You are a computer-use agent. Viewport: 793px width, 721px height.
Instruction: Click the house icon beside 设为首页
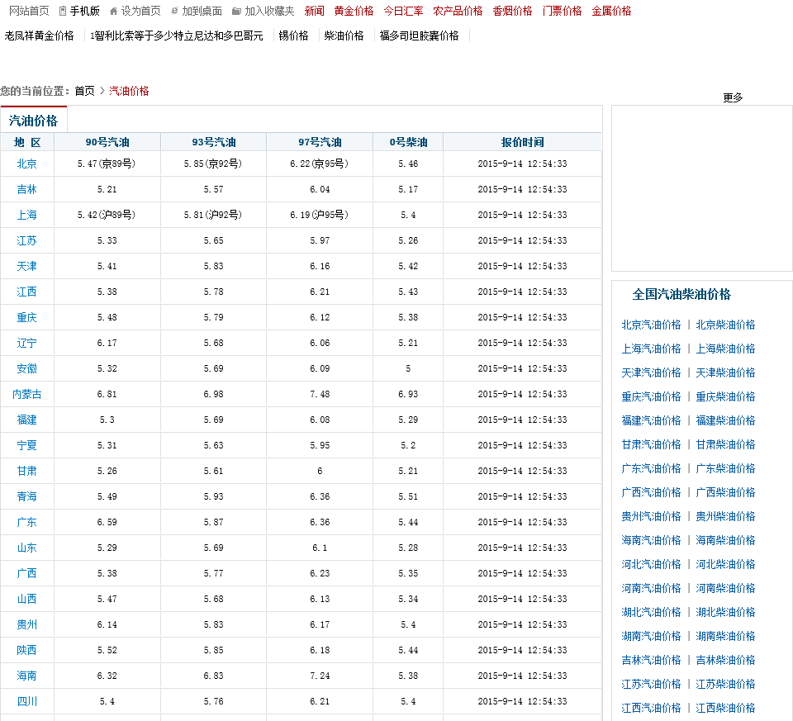point(113,11)
